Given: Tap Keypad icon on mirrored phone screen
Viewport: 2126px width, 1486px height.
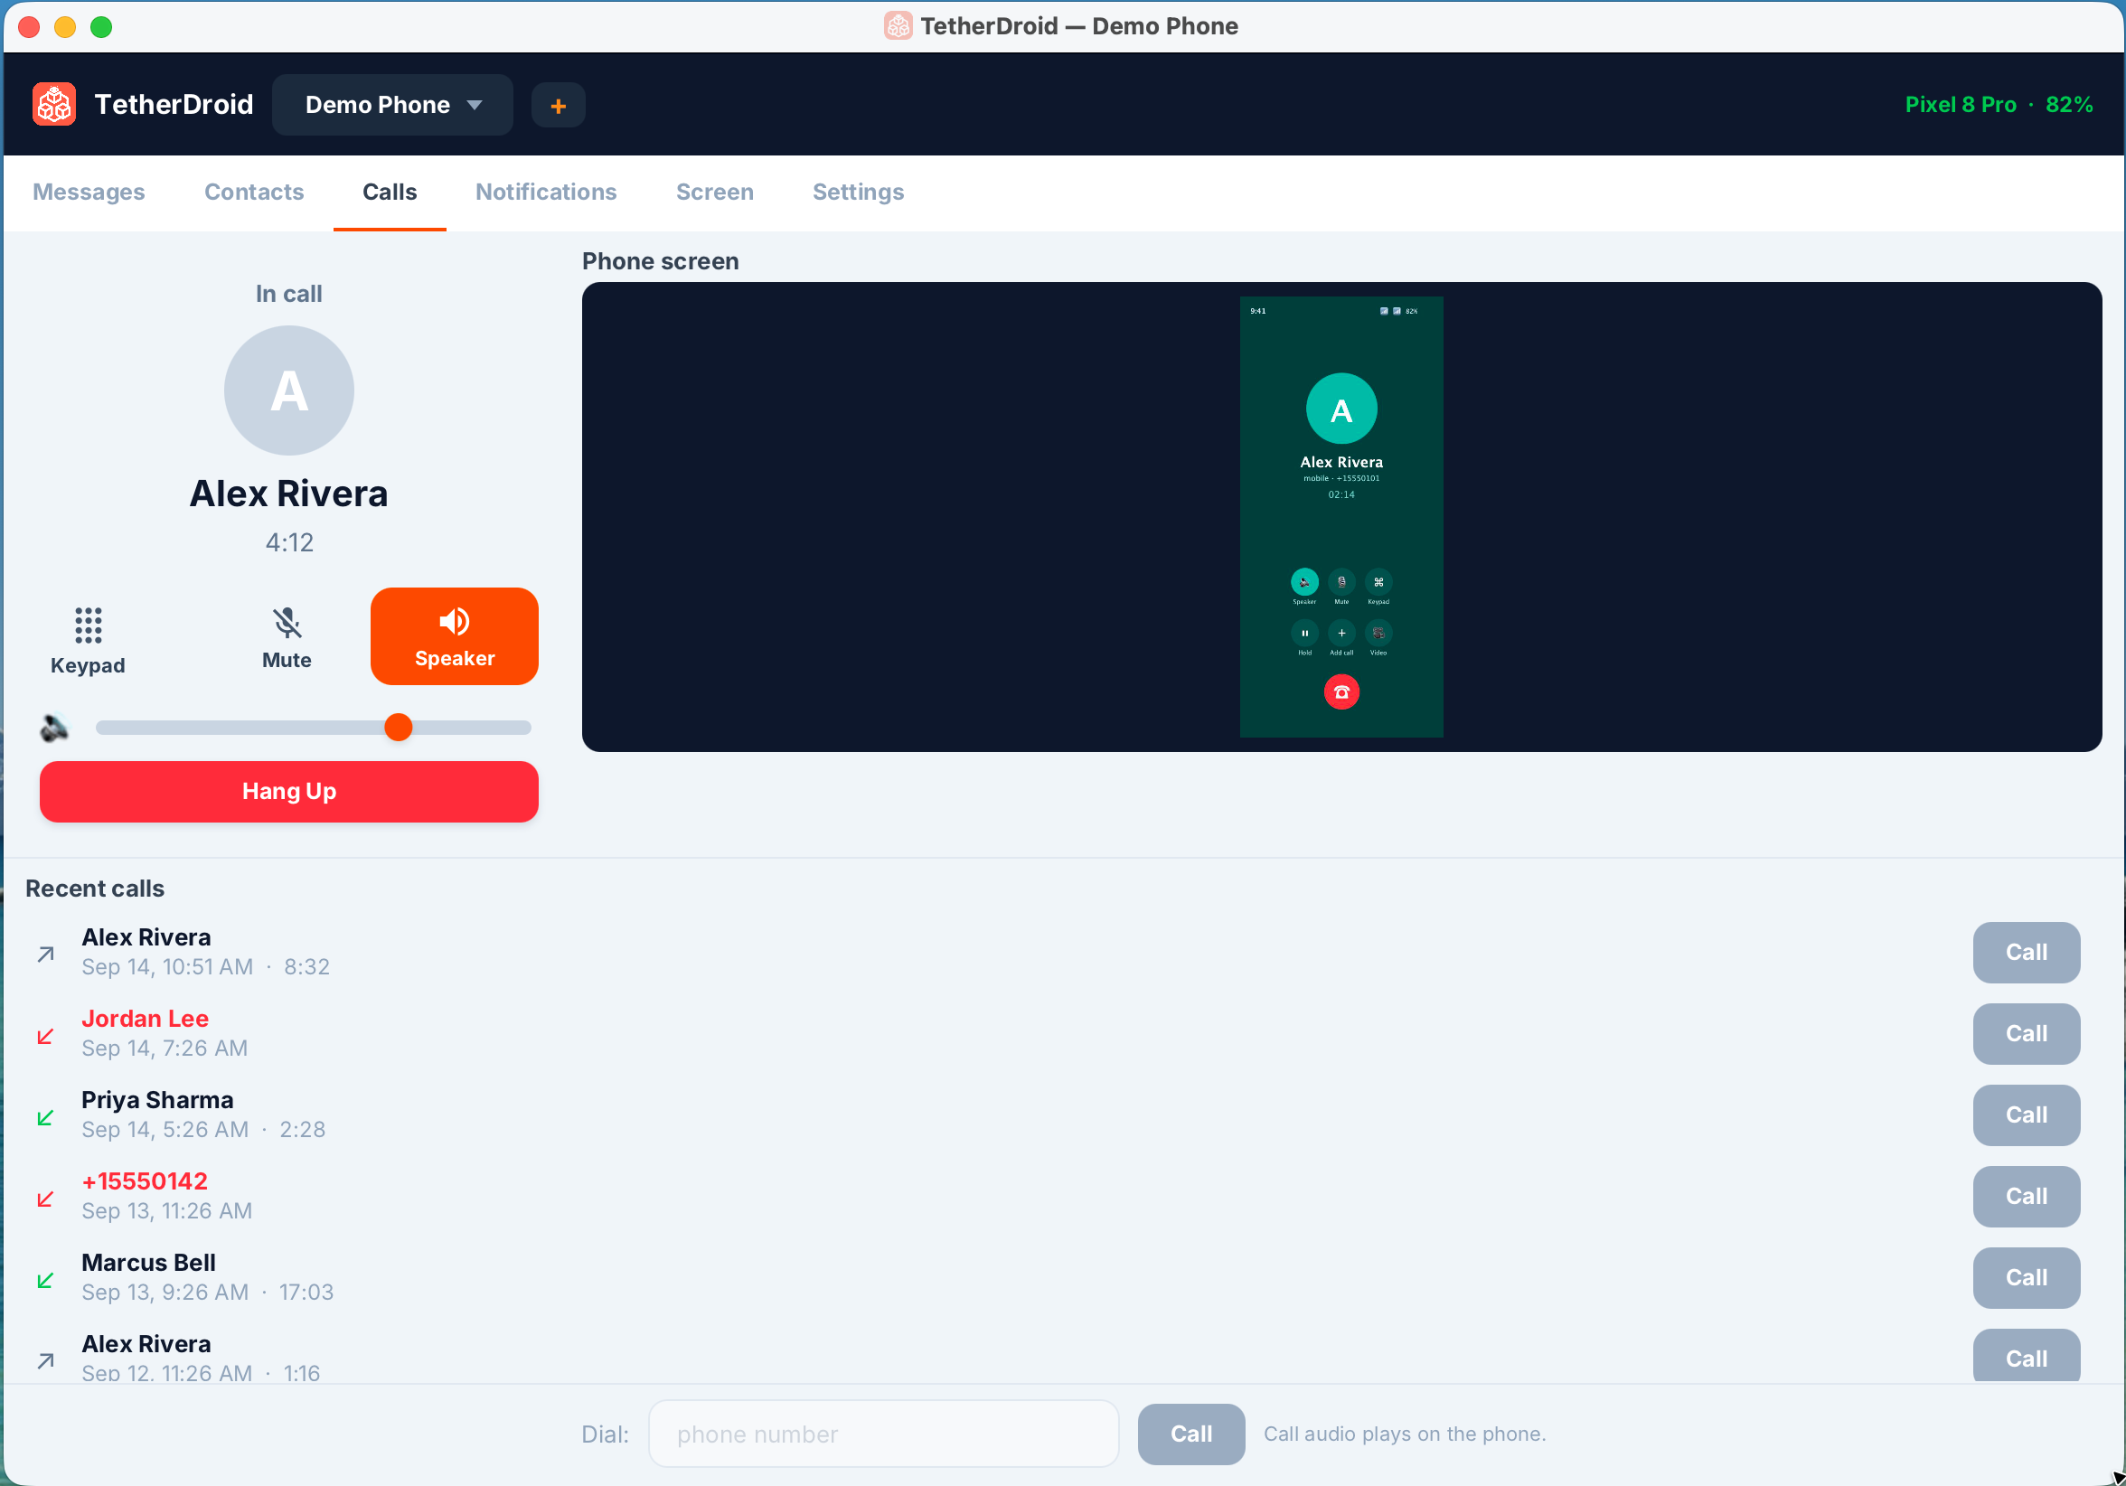Looking at the screenshot, I should click(x=1378, y=582).
